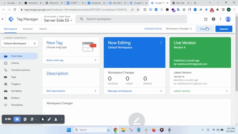The image size is (238, 134).
Task: Open the Edit description row
Action: 71,91
